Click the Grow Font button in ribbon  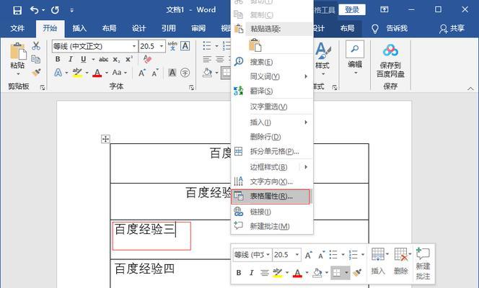tap(142, 73)
